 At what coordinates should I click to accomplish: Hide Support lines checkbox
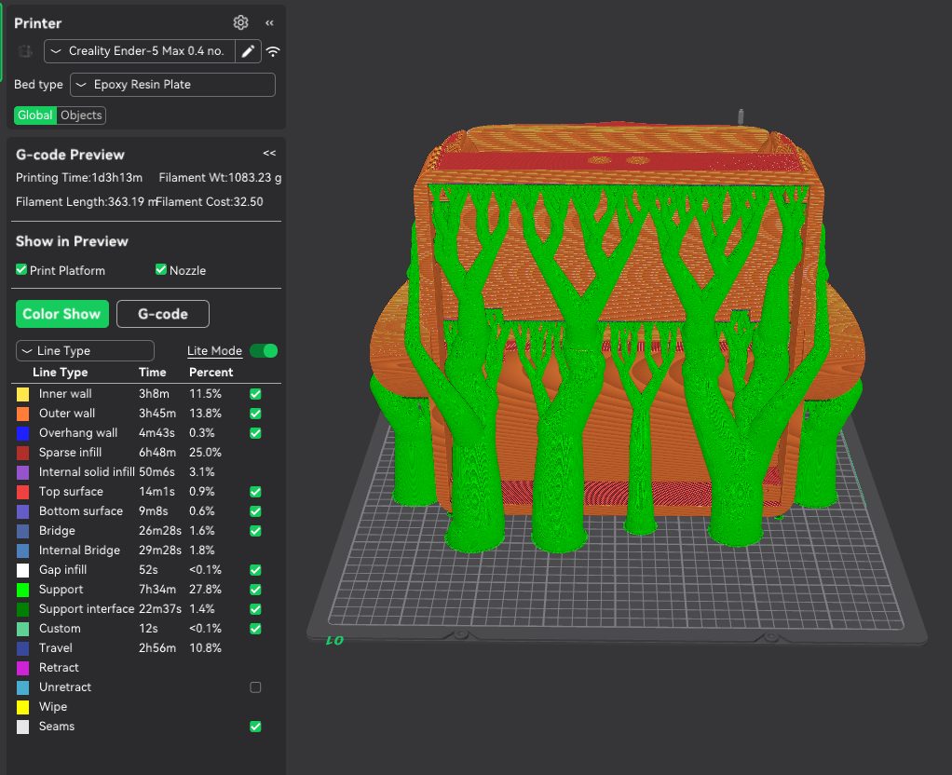tap(255, 589)
